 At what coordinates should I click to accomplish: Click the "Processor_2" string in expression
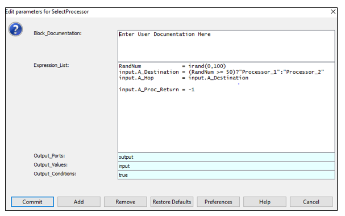304,72
